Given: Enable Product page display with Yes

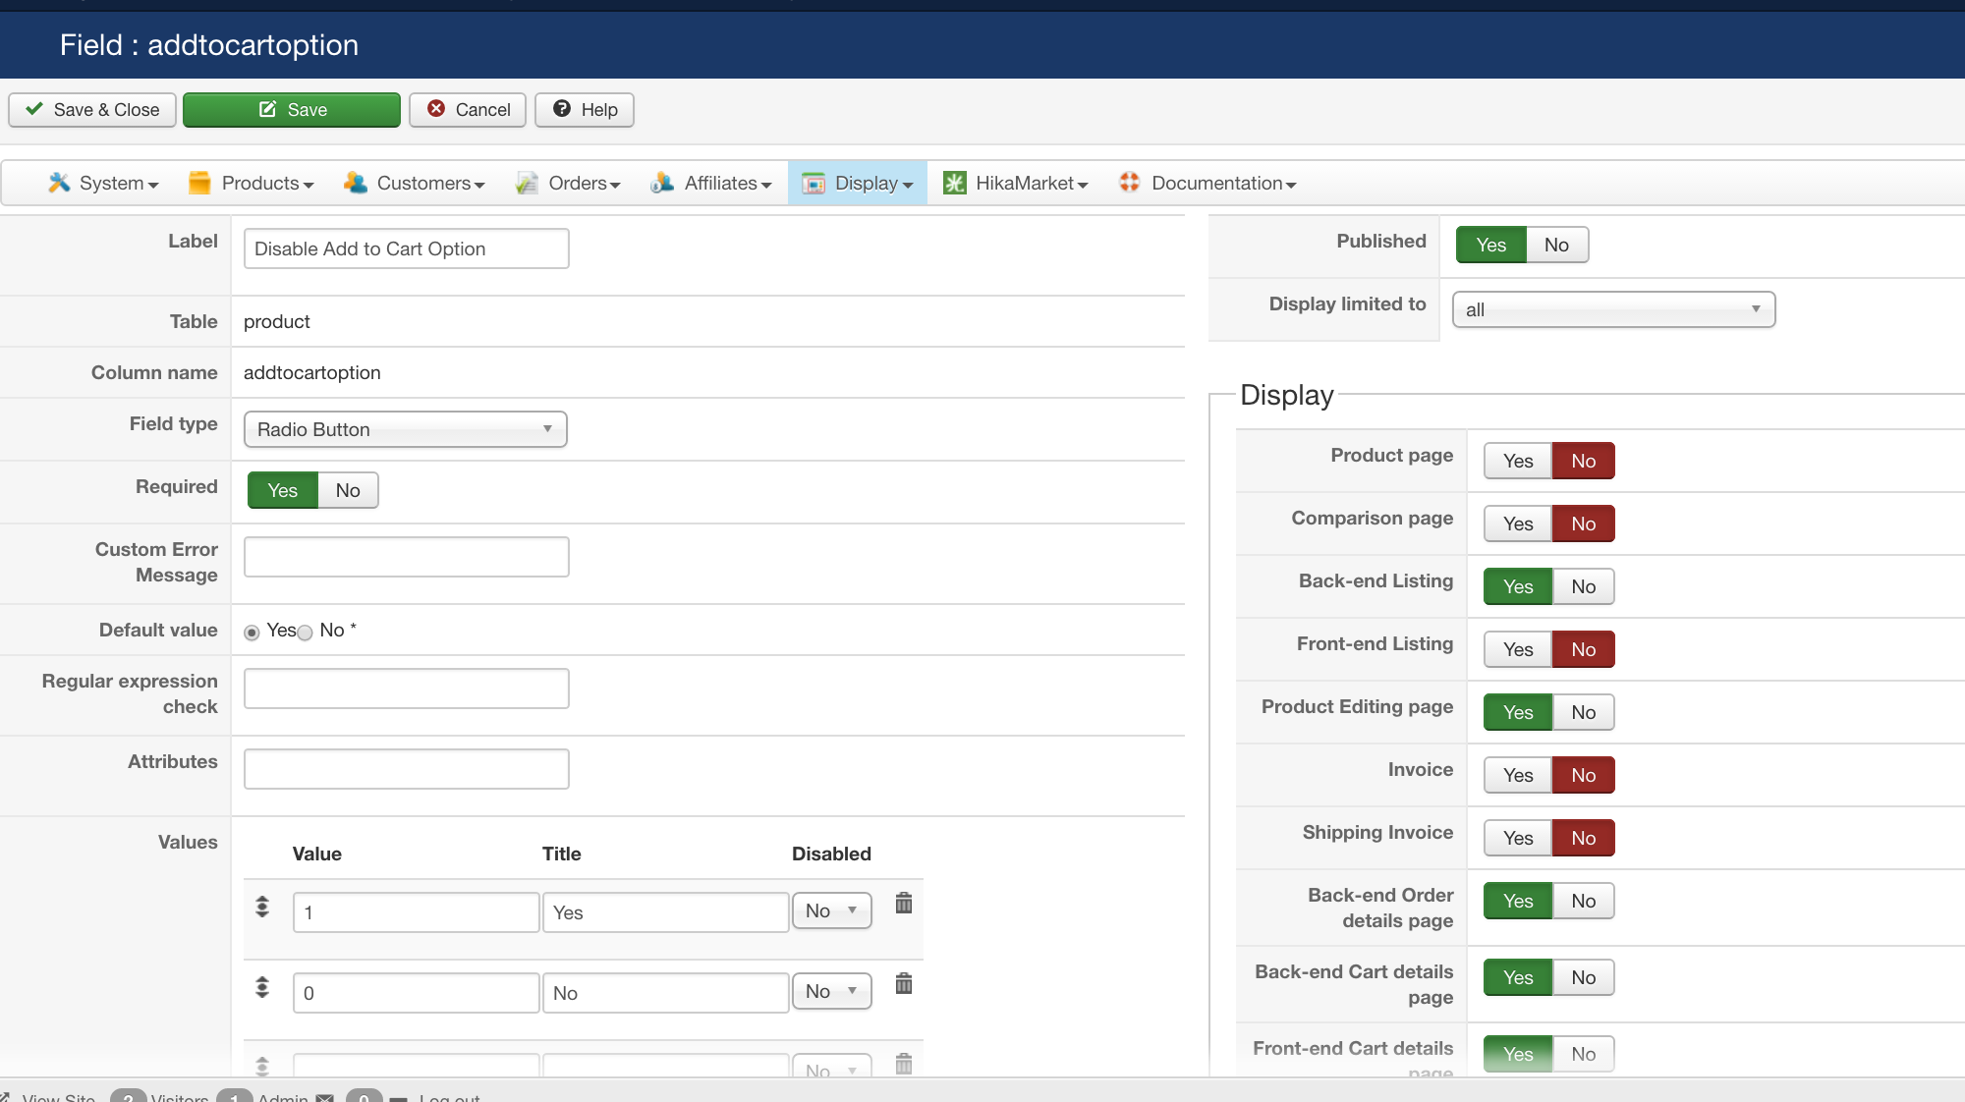Looking at the screenshot, I should point(1518,461).
